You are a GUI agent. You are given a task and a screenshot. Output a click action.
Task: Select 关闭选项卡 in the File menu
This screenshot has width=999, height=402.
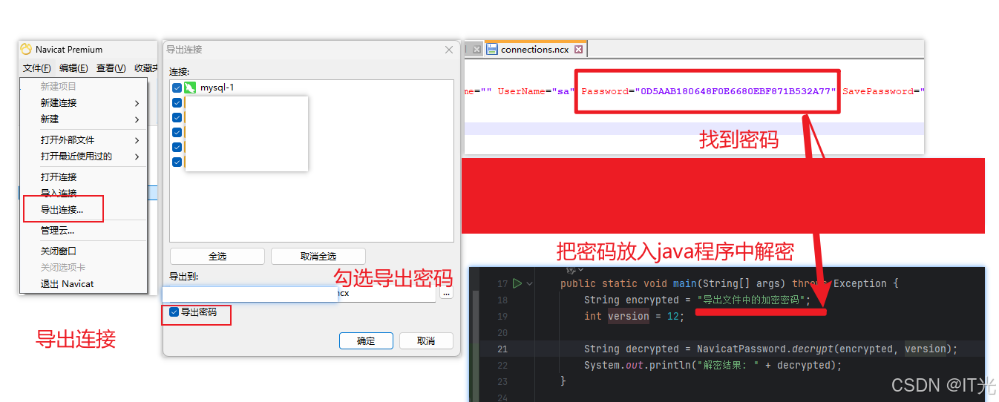click(x=83, y=268)
